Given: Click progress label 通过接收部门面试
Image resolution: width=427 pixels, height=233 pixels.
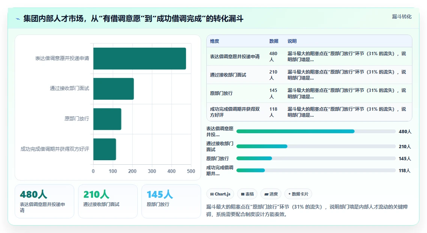Looking at the screenshot, I should [x=220, y=146].
